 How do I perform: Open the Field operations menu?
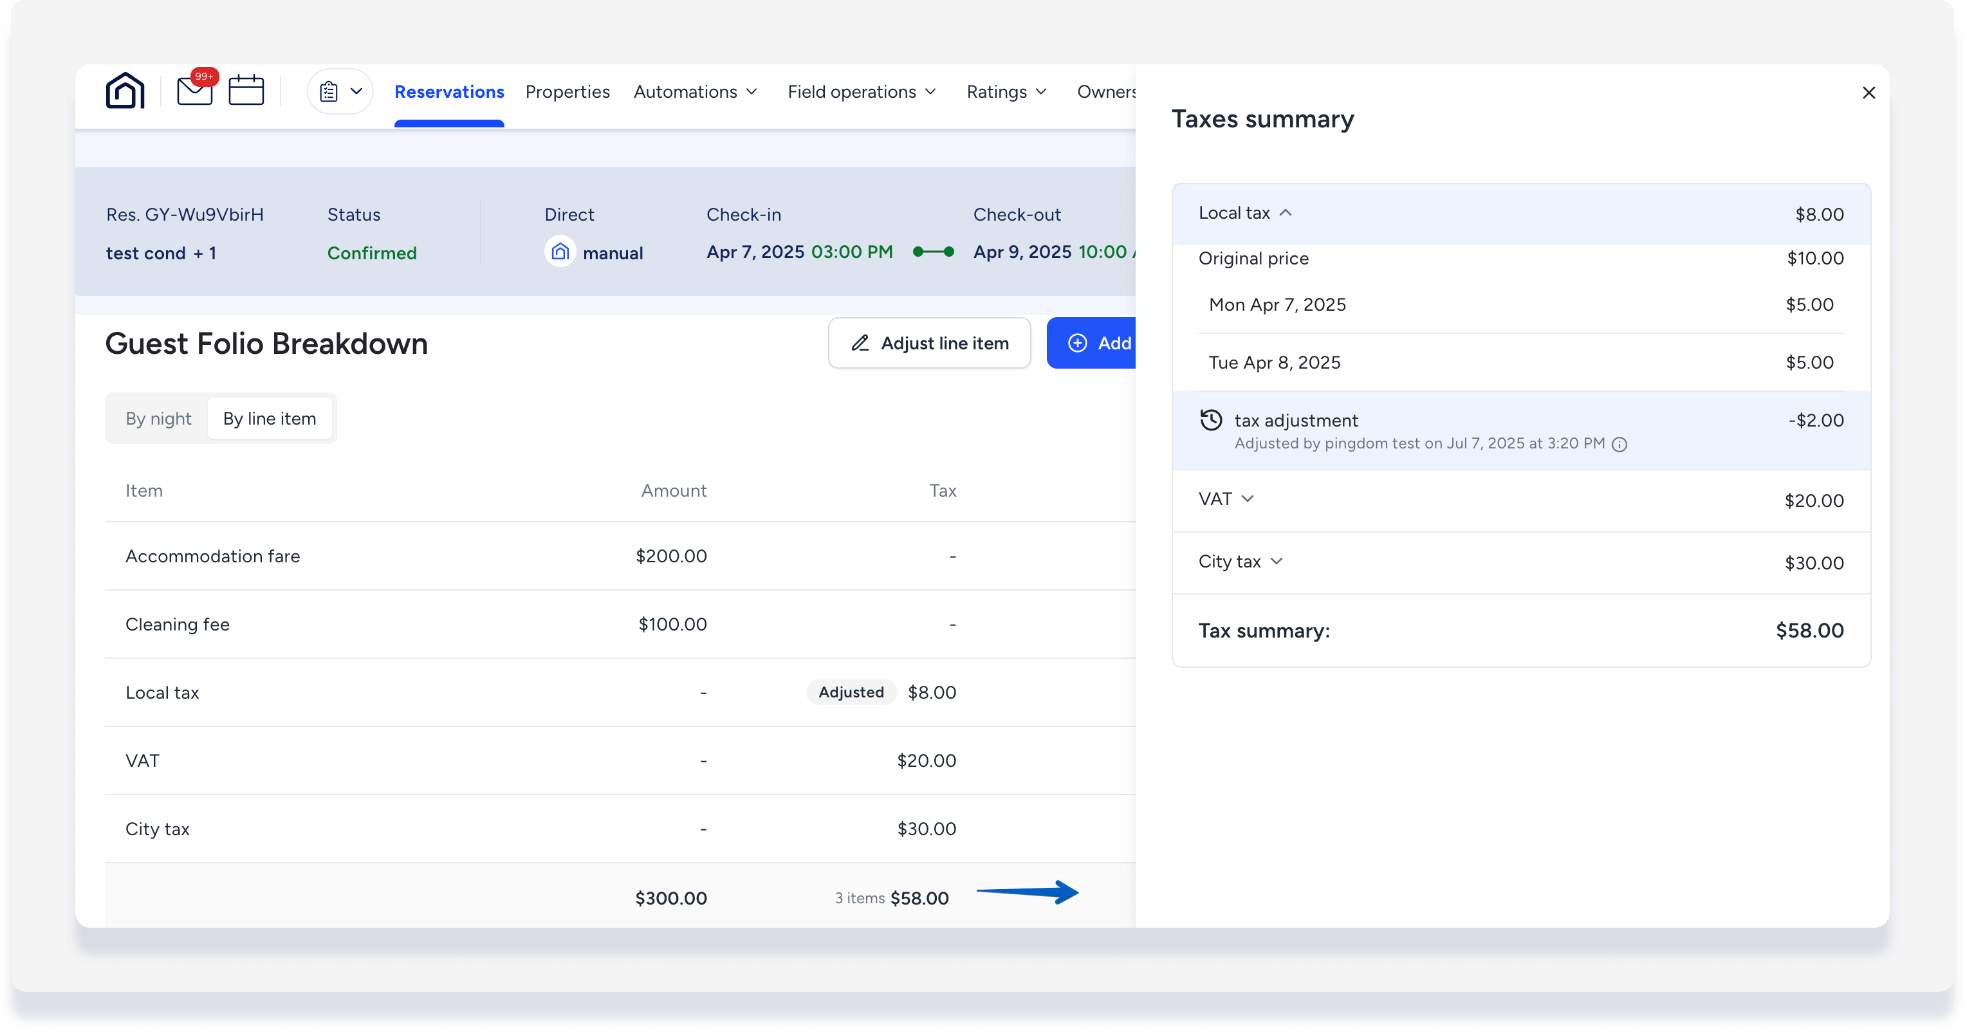pos(861,91)
